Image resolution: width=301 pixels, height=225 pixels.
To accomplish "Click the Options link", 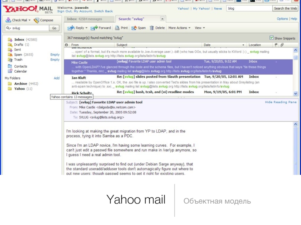I will click(282, 19).
